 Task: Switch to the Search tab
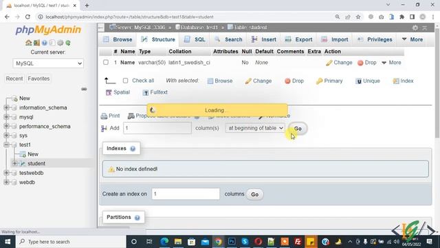click(x=228, y=40)
